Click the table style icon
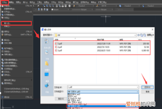This screenshot has width=162, height=109. [x=120, y=6]
